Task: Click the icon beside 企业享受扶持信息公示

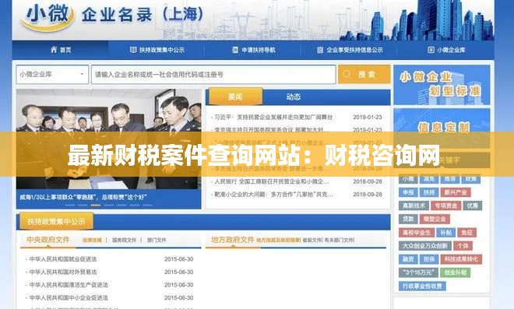Action: tap(320, 50)
